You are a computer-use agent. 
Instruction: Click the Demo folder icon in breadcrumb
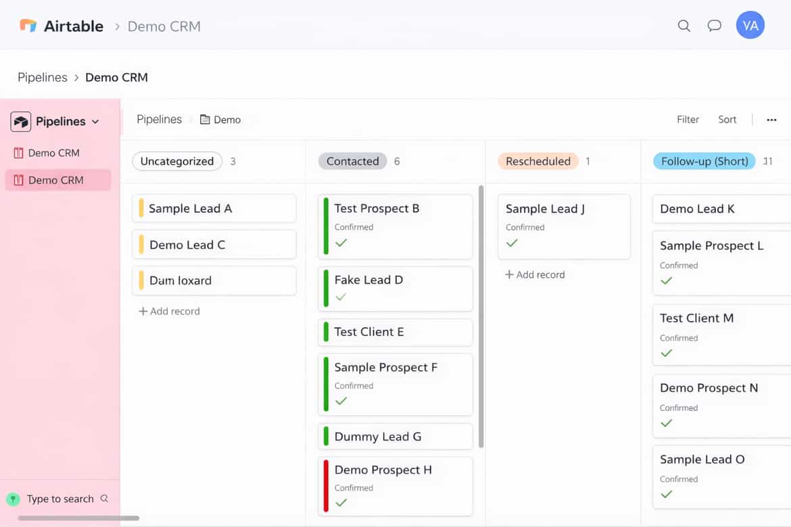(x=205, y=120)
